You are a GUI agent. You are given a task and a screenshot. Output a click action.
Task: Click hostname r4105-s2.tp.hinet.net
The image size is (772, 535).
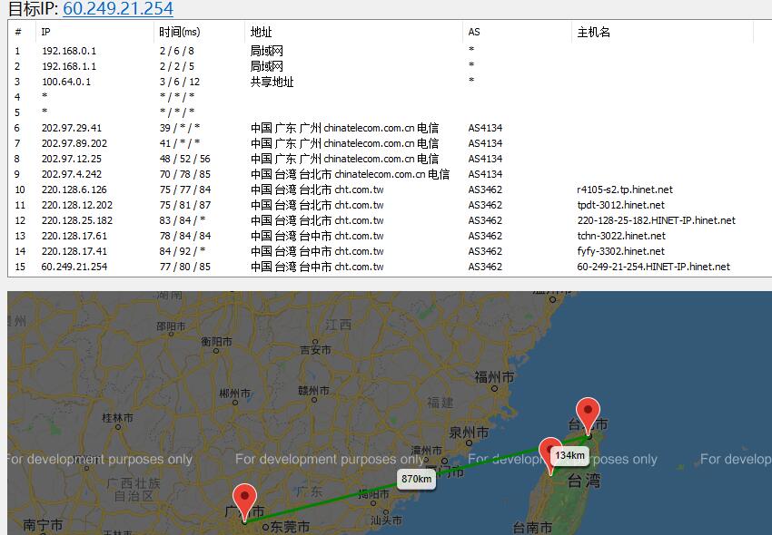(x=625, y=190)
